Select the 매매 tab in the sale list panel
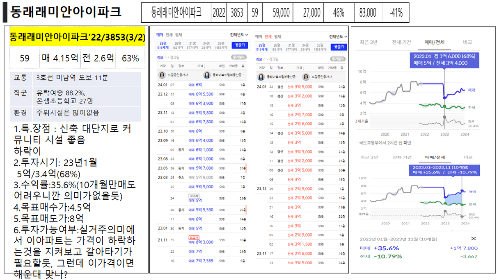This screenshot has width=499, height=280. [x=160, y=35]
